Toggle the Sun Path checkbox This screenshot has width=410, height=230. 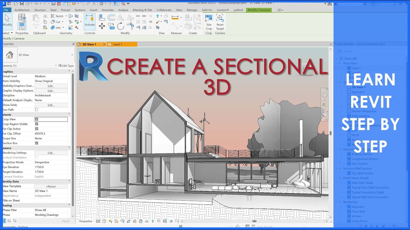(x=37, y=110)
